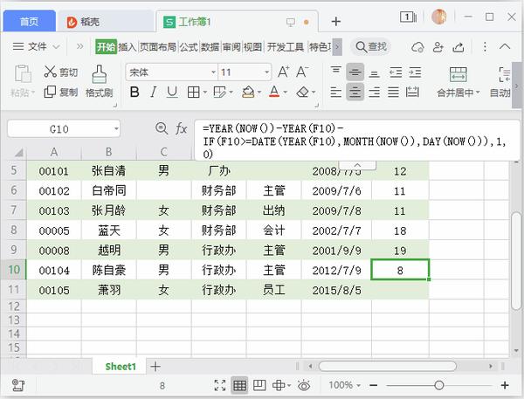Open the Formulas (公式) tab
The width and height of the screenshot is (524, 399).
point(189,47)
